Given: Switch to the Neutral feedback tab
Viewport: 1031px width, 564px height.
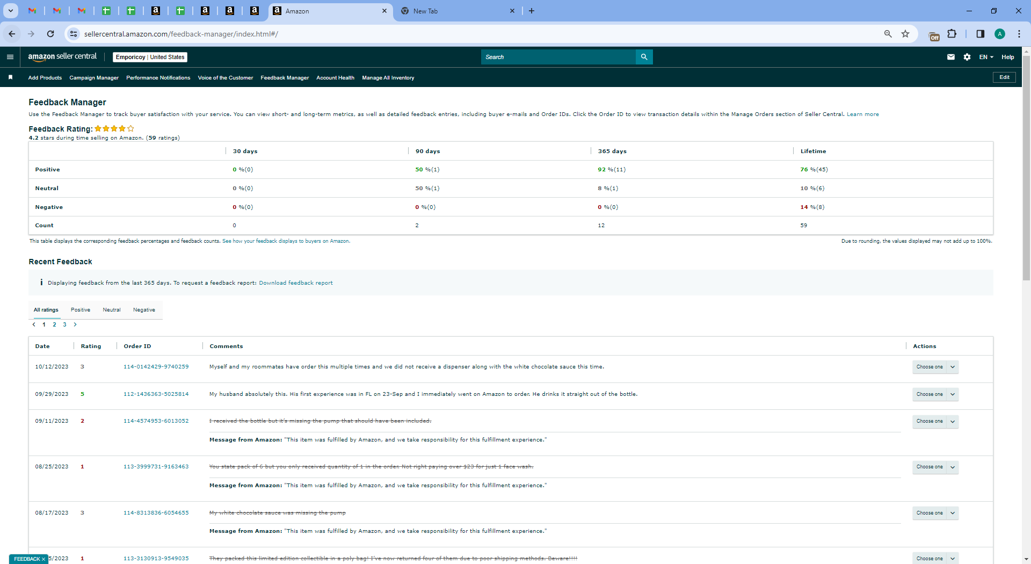Looking at the screenshot, I should click(x=112, y=310).
